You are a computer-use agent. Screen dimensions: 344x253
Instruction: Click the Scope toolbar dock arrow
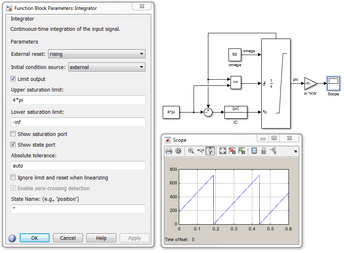click(x=296, y=152)
